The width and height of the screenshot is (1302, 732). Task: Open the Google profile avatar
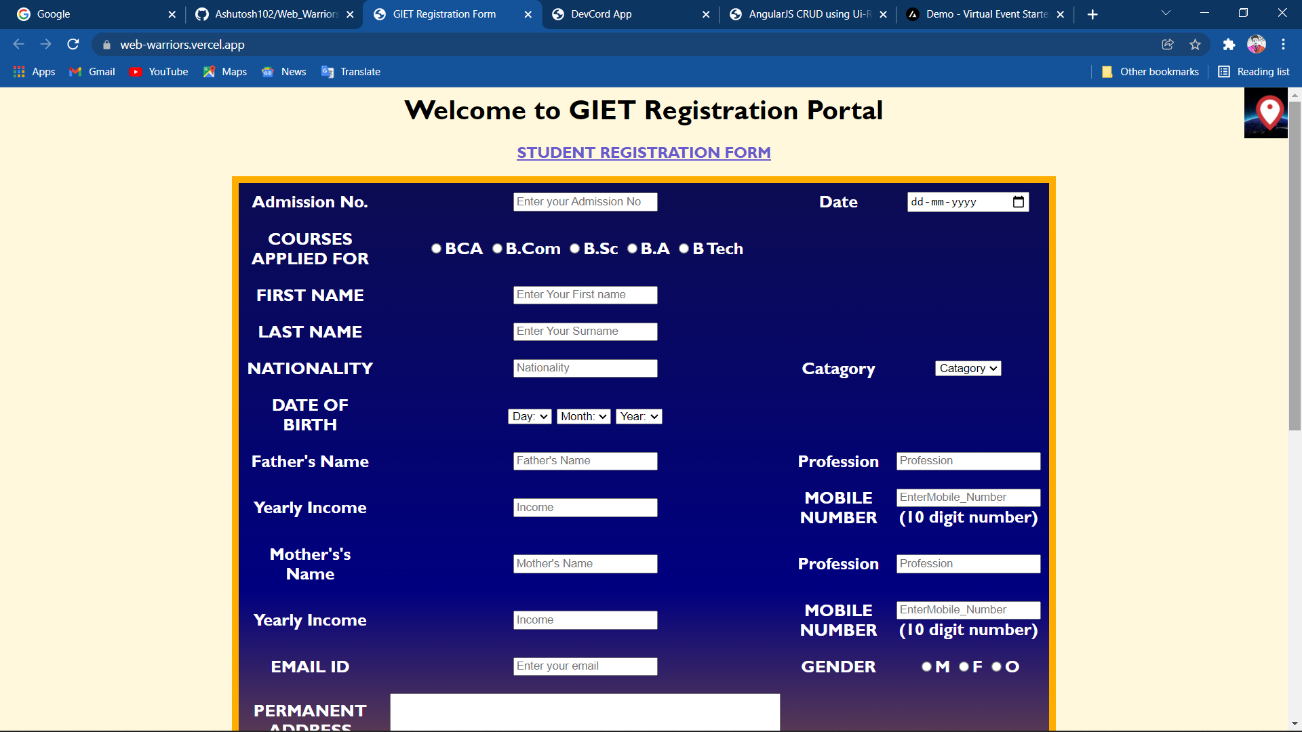tap(1257, 45)
